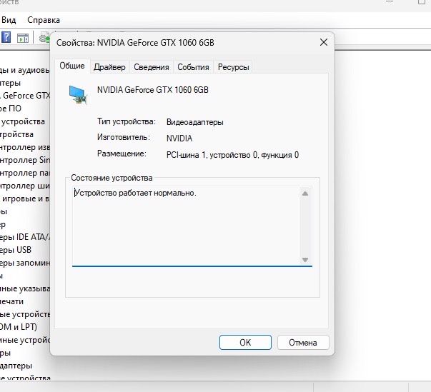Select the 'ечати' print queues tree item

click(x=12, y=301)
